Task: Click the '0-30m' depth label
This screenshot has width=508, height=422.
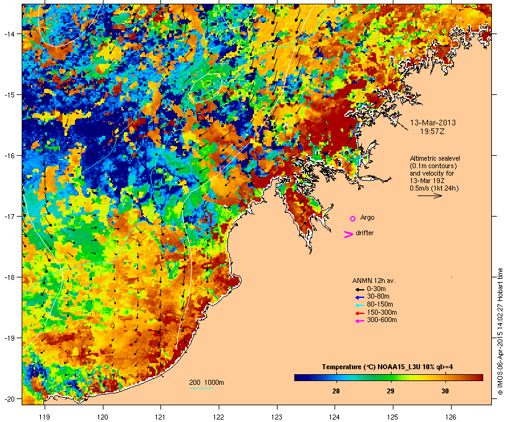Action: 376,289
